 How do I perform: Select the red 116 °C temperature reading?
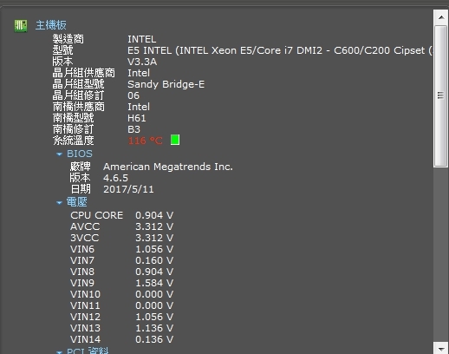(x=146, y=141)
